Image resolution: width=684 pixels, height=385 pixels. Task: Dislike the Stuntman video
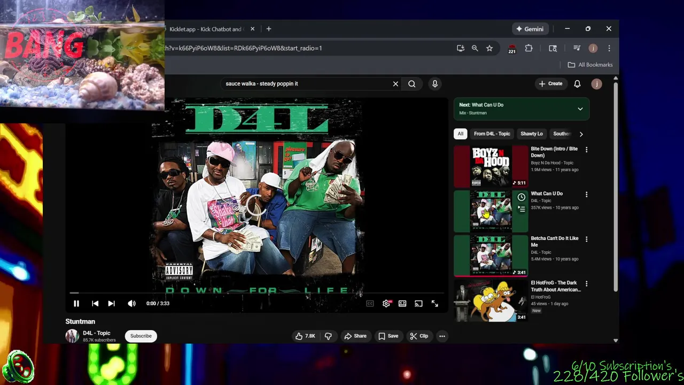[x=329, y=336]
